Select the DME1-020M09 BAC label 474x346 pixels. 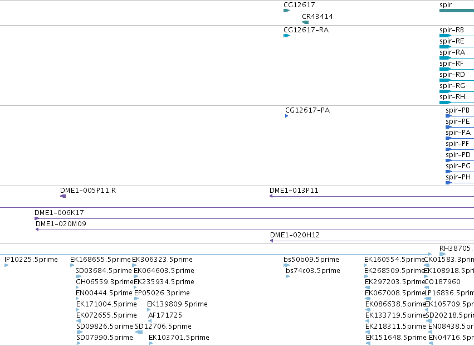tap(61, 224)
